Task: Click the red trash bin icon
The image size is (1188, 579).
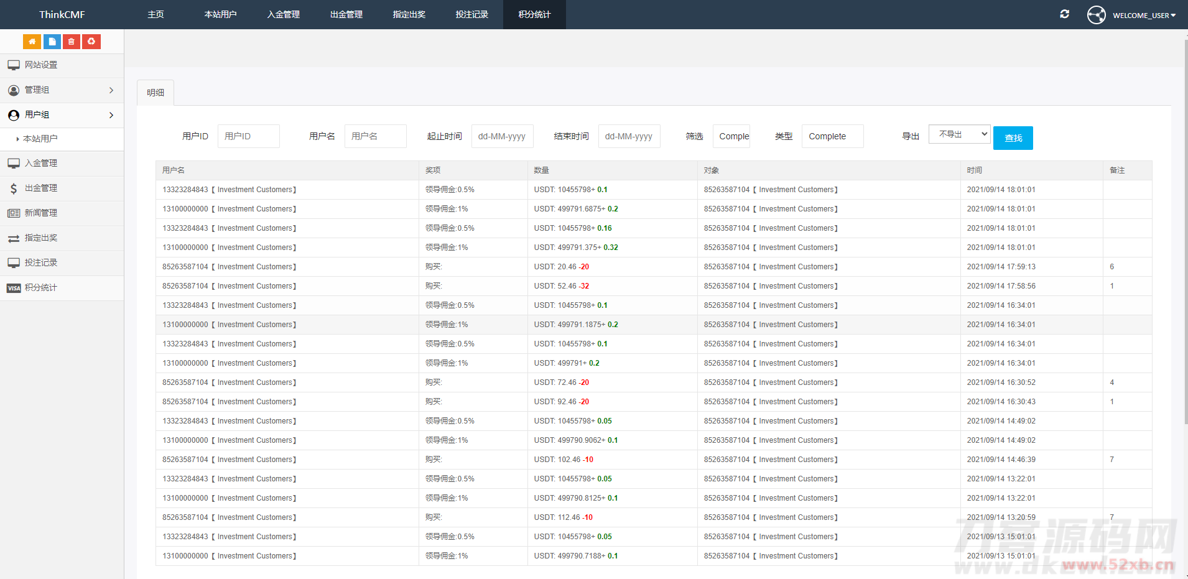Action: click(72, 42)
